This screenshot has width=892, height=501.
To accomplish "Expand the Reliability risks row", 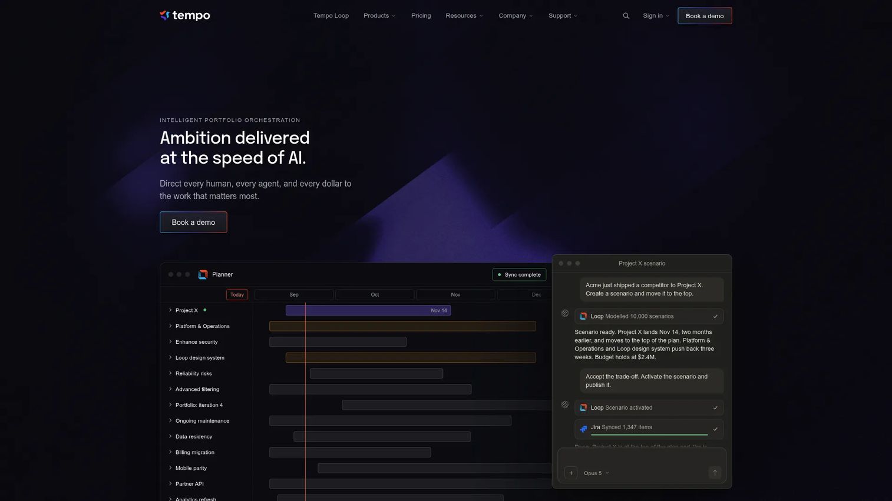I will 170,373.
